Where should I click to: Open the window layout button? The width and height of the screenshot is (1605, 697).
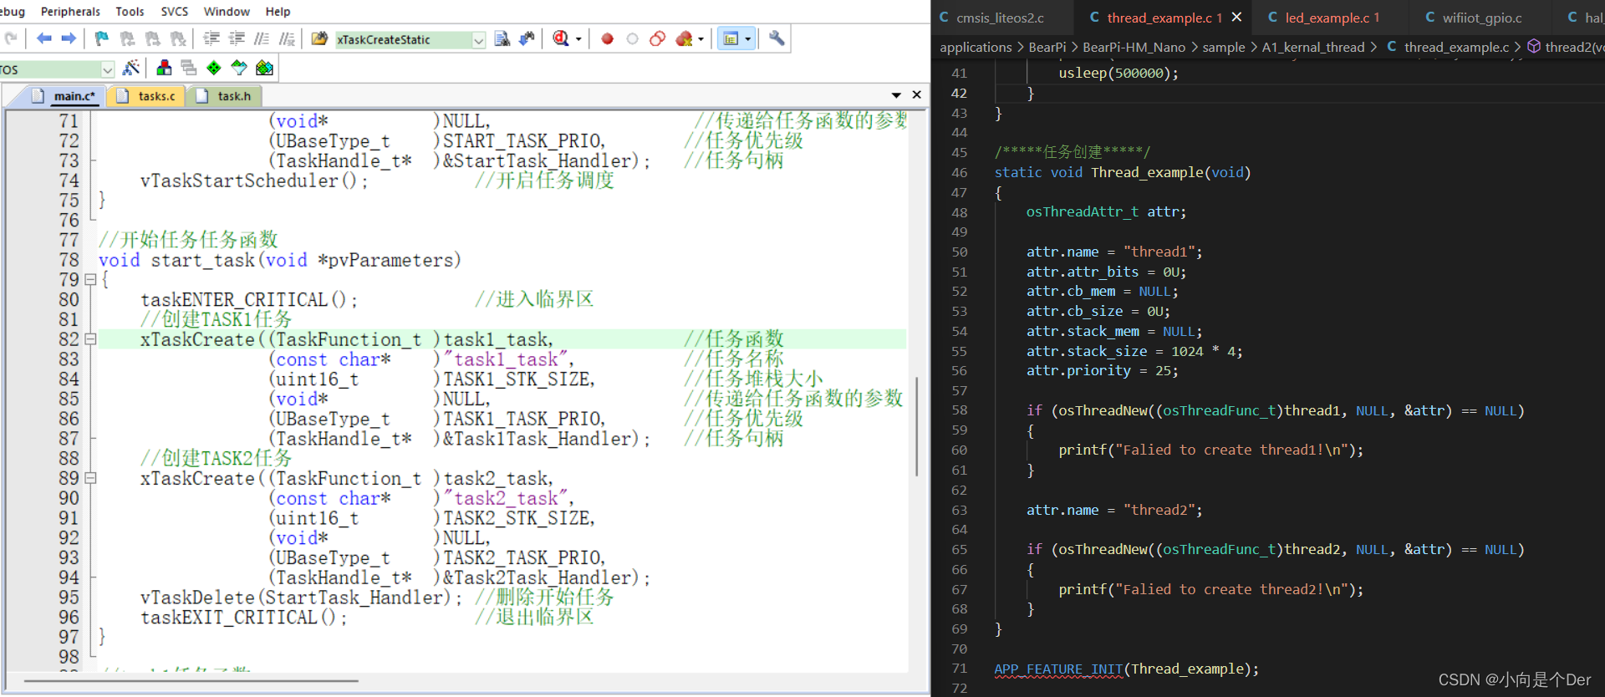point(731,39)
